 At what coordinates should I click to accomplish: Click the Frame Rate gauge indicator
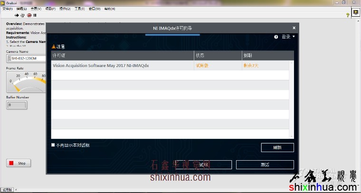(x=26, y=82)
